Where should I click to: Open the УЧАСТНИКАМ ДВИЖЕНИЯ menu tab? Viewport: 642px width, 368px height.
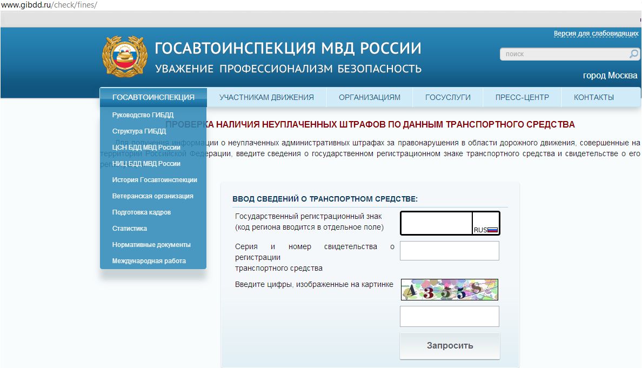click(x=266, y=97)
